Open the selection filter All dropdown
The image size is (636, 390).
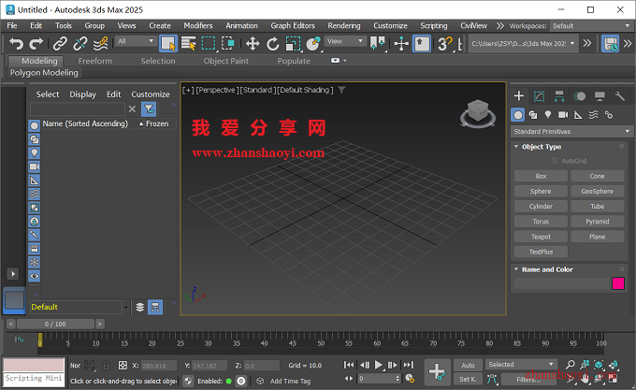click(136, 41)
